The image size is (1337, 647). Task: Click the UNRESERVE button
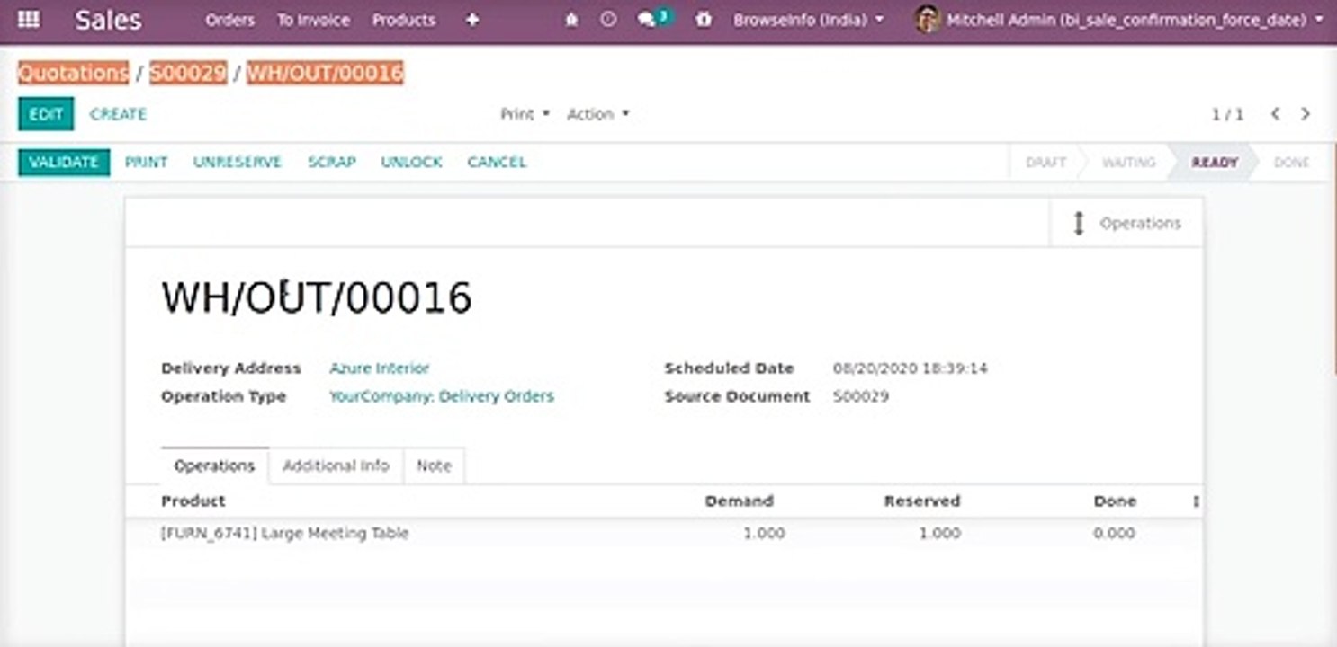[238, 163]
